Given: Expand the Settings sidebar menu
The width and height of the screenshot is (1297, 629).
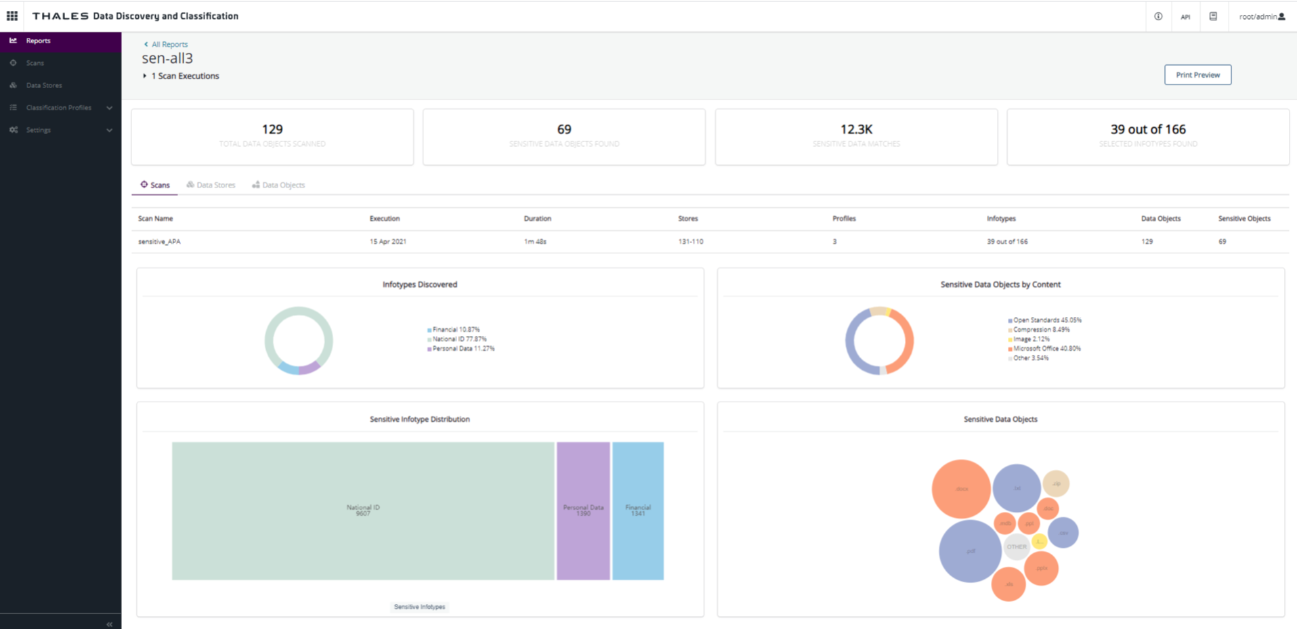Looking at the screenshot, I should [109, 130].
